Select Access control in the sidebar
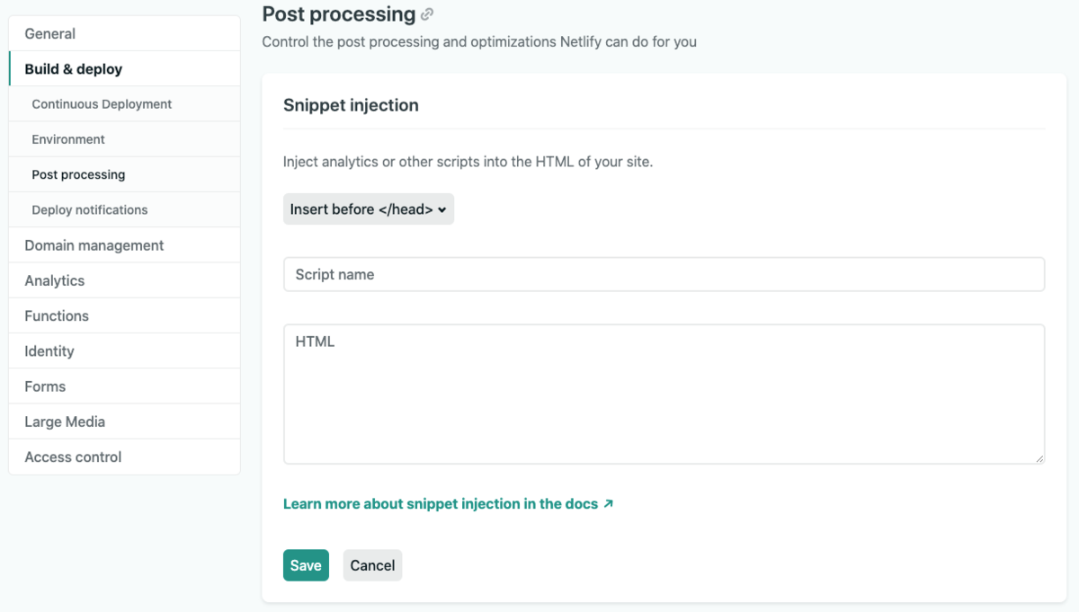The width and height of the screenshot is (1079, 612). [x=72, y=457]
